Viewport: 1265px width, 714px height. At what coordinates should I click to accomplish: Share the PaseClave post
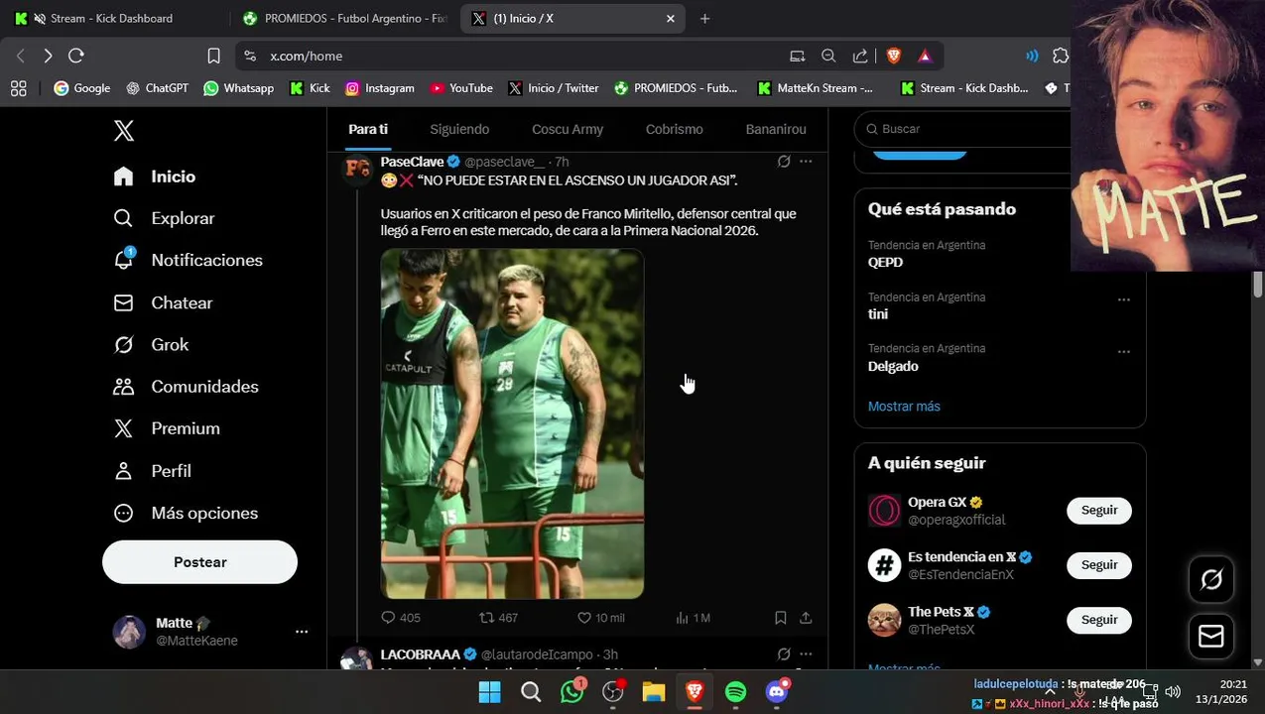point(806,618)
